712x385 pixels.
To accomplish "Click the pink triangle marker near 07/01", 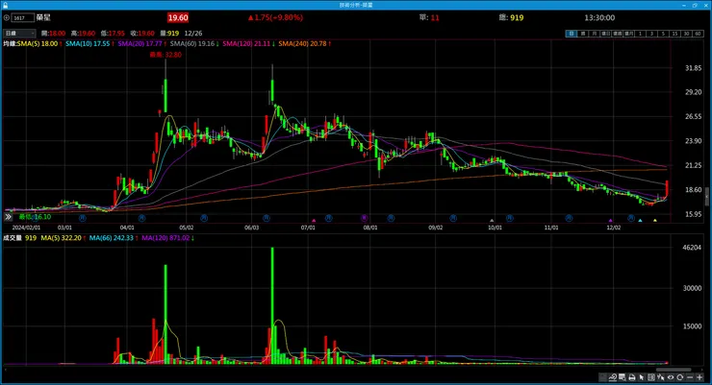I will pos(314,221).
